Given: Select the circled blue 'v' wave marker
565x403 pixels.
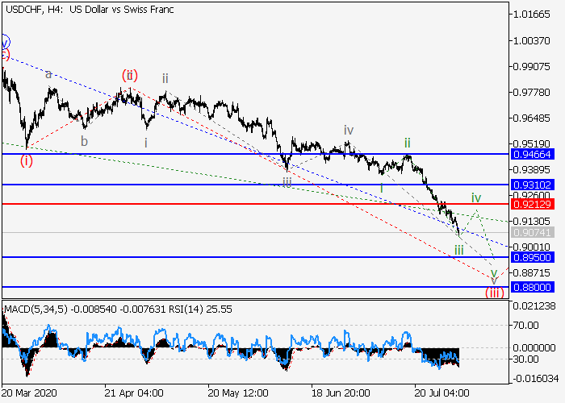Looking at the screenshot, I should coord(5,41).
